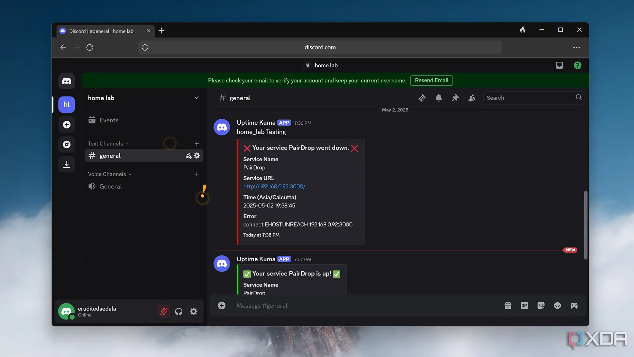Open the sticker picker icon
The image size is (634, 357).
coord(541,305)
